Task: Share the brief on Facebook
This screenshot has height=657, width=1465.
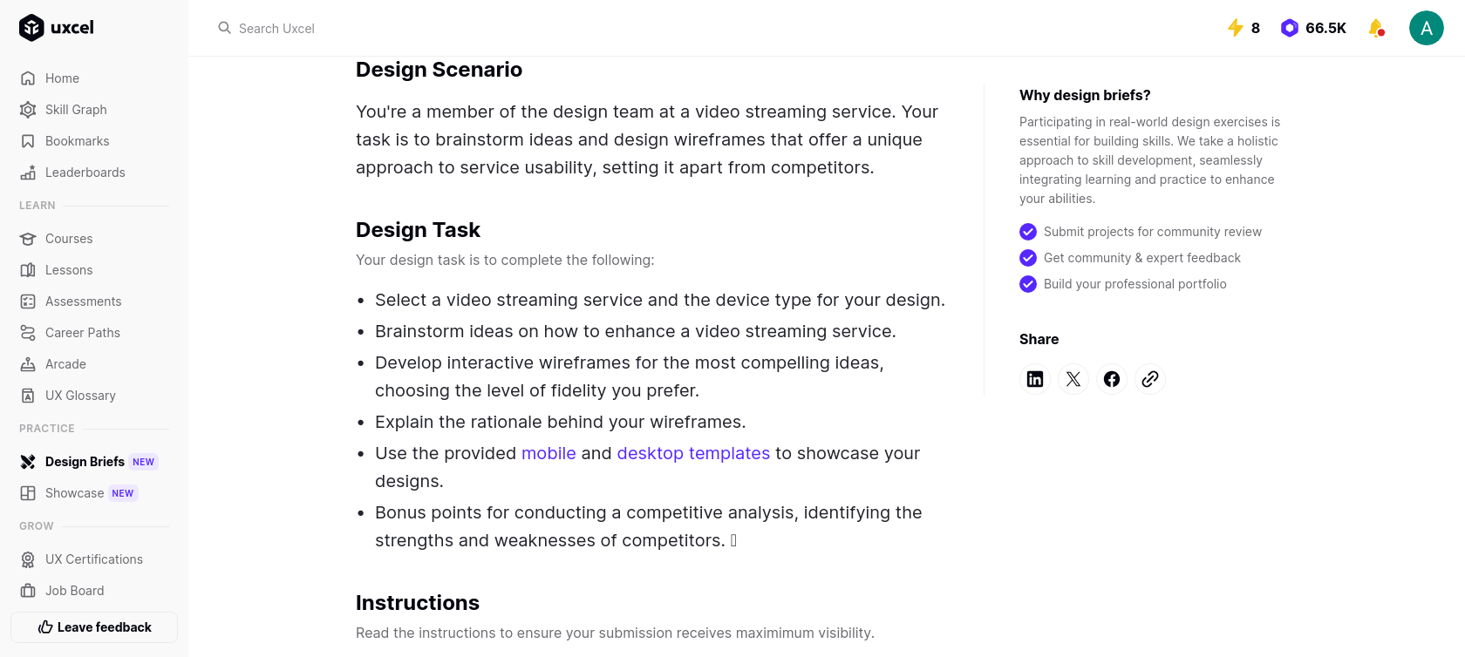Action: (1112, 379)
